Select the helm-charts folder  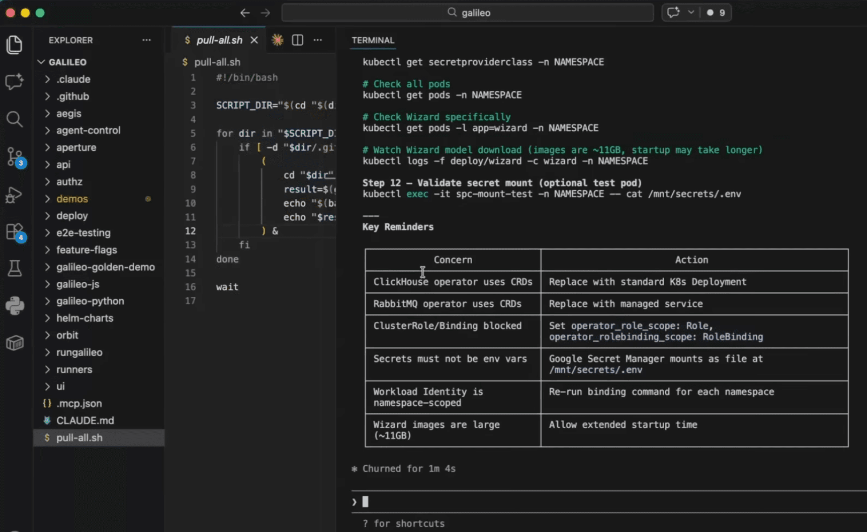(99, 318)
